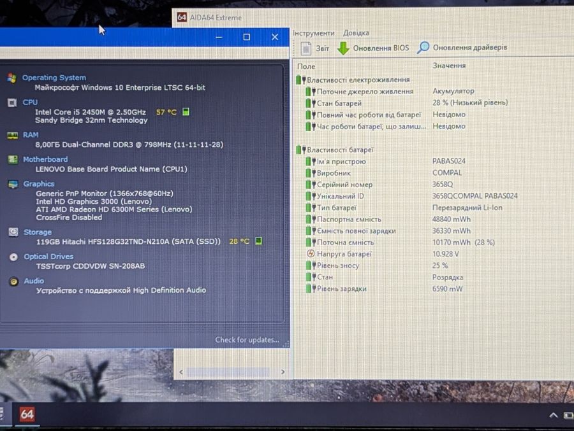574x431 pixels.
Task: Click the Розрядка status value
Action: click(x=448, y=277)
